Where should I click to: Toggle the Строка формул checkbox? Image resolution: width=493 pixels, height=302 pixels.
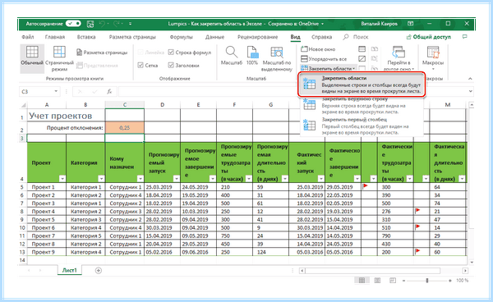[x=171, y=53]
